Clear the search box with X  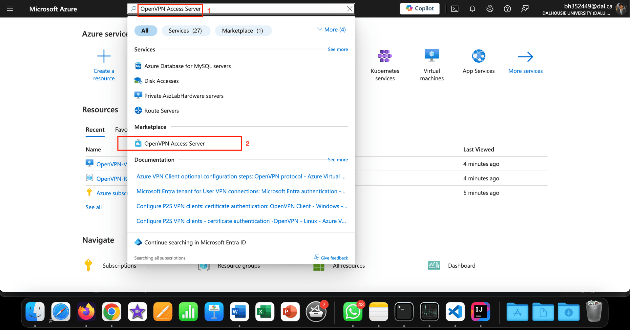(350, 9)
